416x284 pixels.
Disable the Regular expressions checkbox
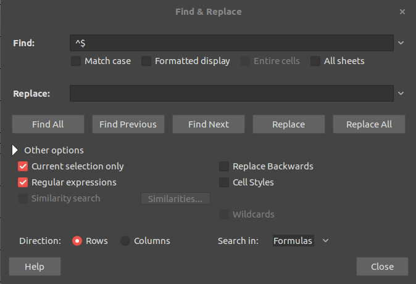pyautogui.click(x=23, y=182)
